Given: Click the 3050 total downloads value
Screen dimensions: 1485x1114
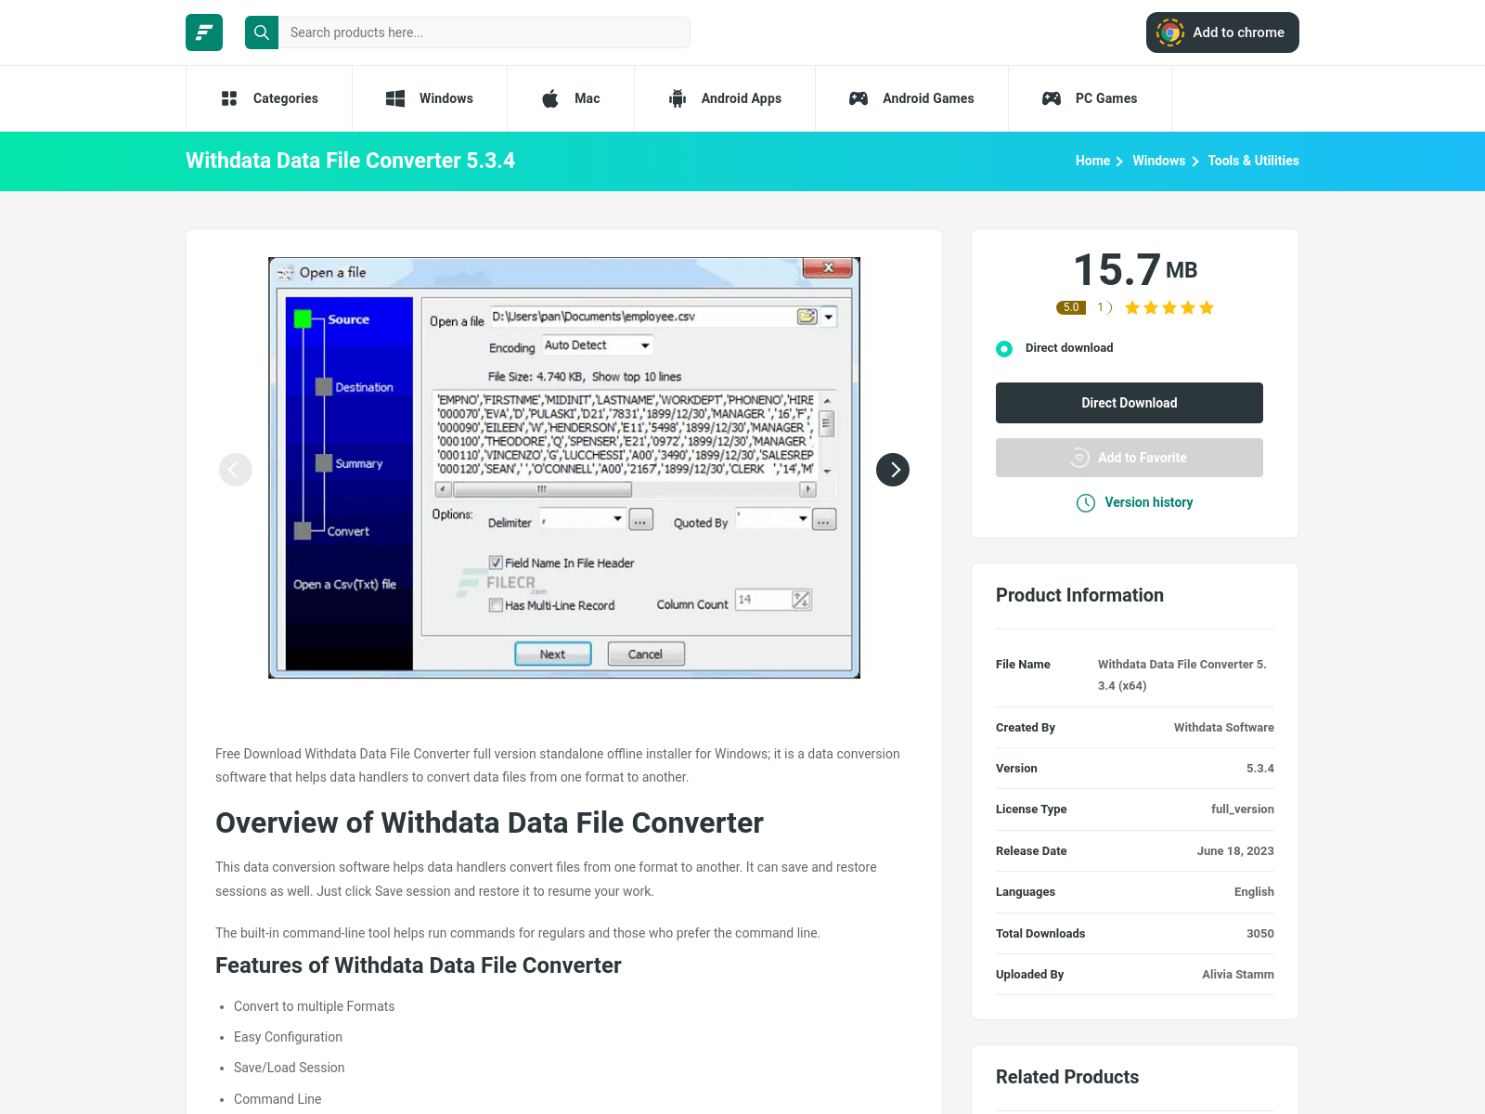Looking at the screenshot, I should pos(1259,934).
